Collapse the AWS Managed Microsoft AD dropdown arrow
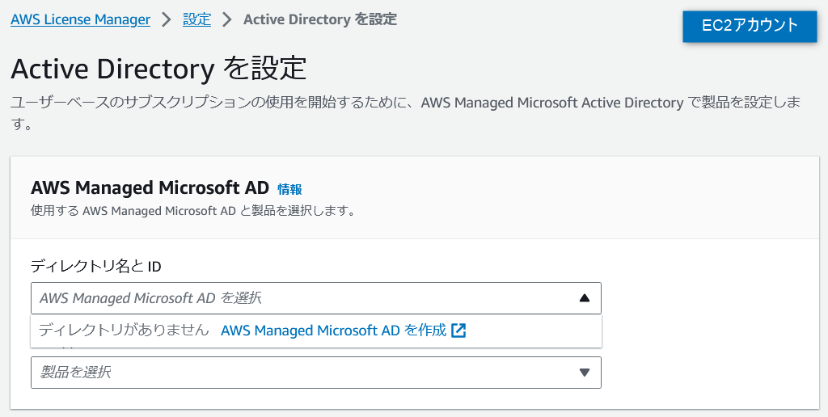The height and width of the screenshot is (417, 828). click(584, 298)
